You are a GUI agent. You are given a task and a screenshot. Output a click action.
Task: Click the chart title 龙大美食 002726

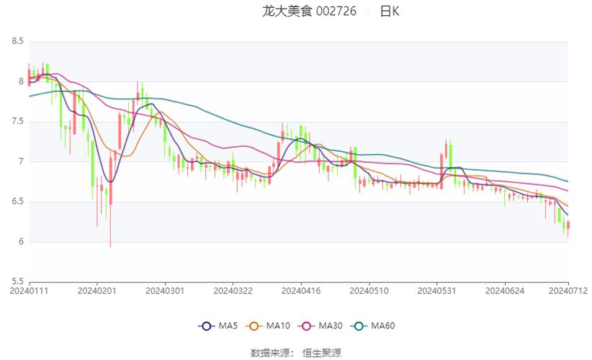pos(309,12)
